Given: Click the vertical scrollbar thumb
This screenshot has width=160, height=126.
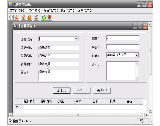Looking at the screenshot, I should [150, 51].
